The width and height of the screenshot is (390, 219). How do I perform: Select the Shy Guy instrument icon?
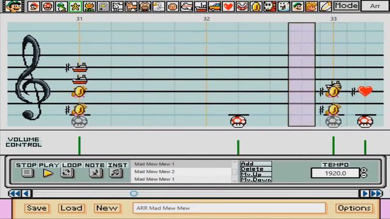pos(270,6)
